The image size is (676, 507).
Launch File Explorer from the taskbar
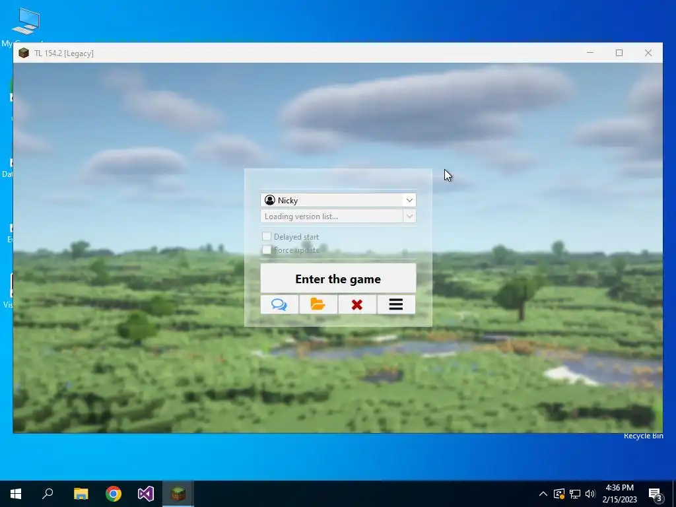[x=81, y=494]
